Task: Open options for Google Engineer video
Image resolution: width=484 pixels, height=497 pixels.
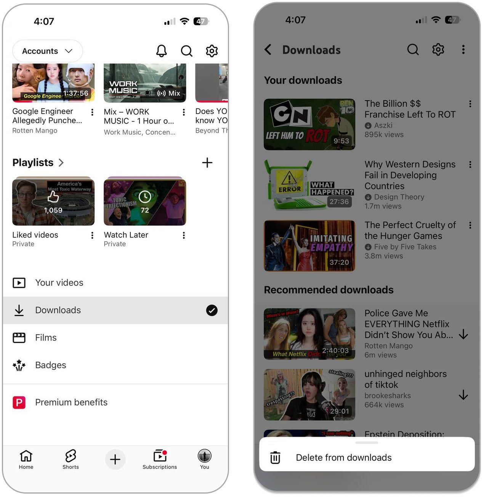Action: coord(92,112)
